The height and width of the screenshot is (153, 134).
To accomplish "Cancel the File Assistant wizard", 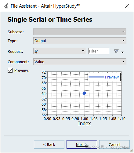I will pyautogui.click(x=114, y=144).
